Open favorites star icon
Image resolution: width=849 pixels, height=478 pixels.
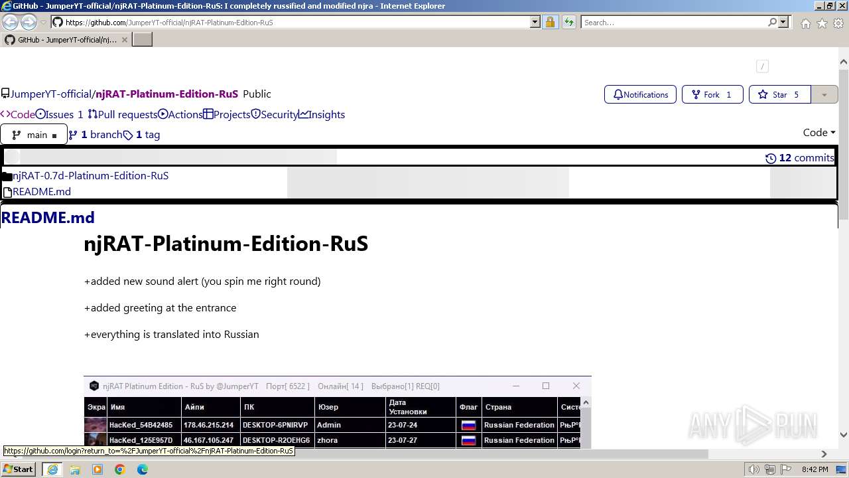[822, 23]
